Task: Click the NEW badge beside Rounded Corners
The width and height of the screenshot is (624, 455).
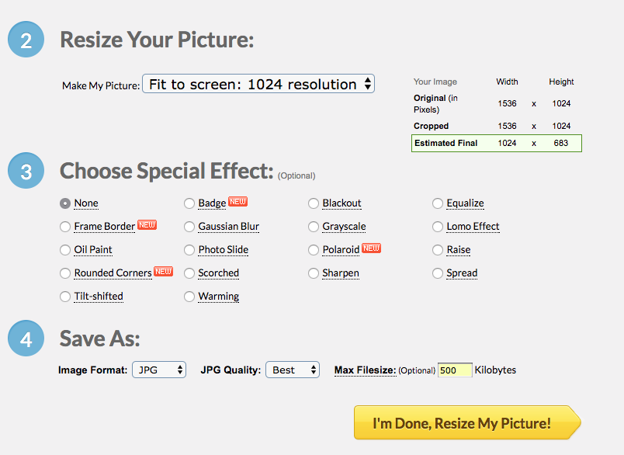Action: point(164,272)
